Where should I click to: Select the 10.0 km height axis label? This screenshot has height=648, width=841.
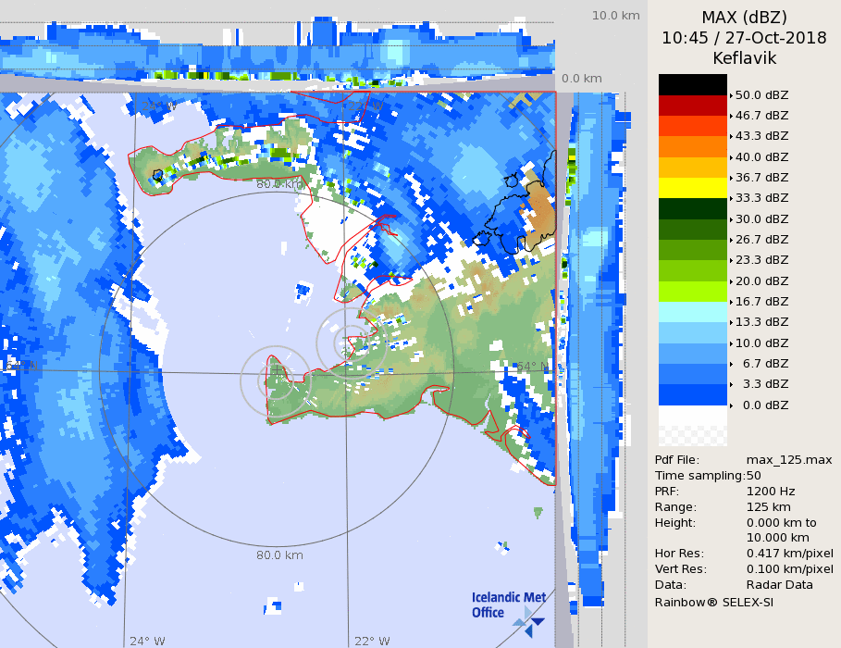point(616,16)
